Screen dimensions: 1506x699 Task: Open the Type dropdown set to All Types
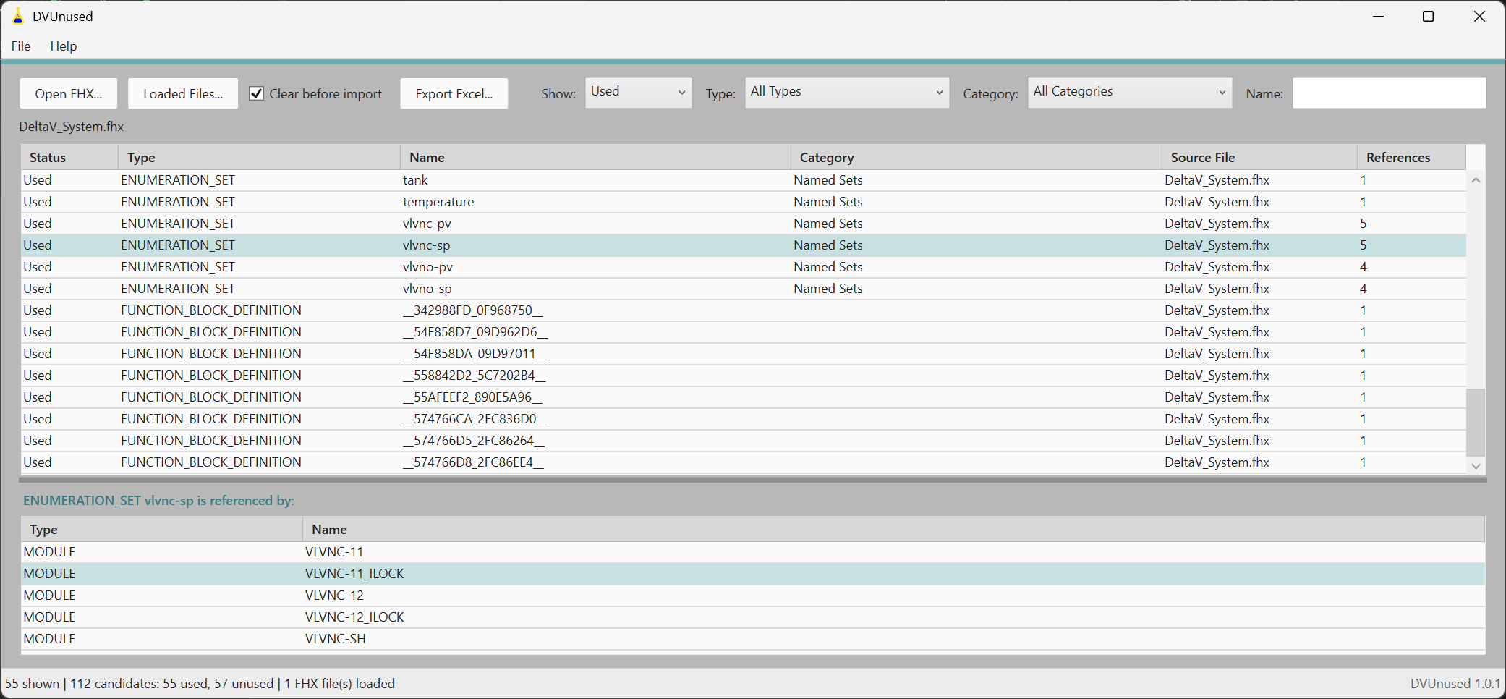coord(847,92)
